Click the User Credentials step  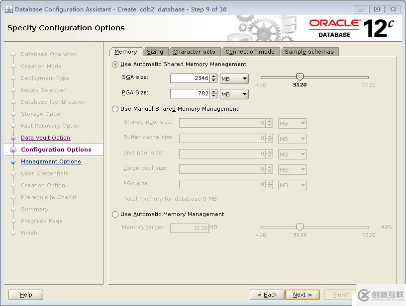45,173
